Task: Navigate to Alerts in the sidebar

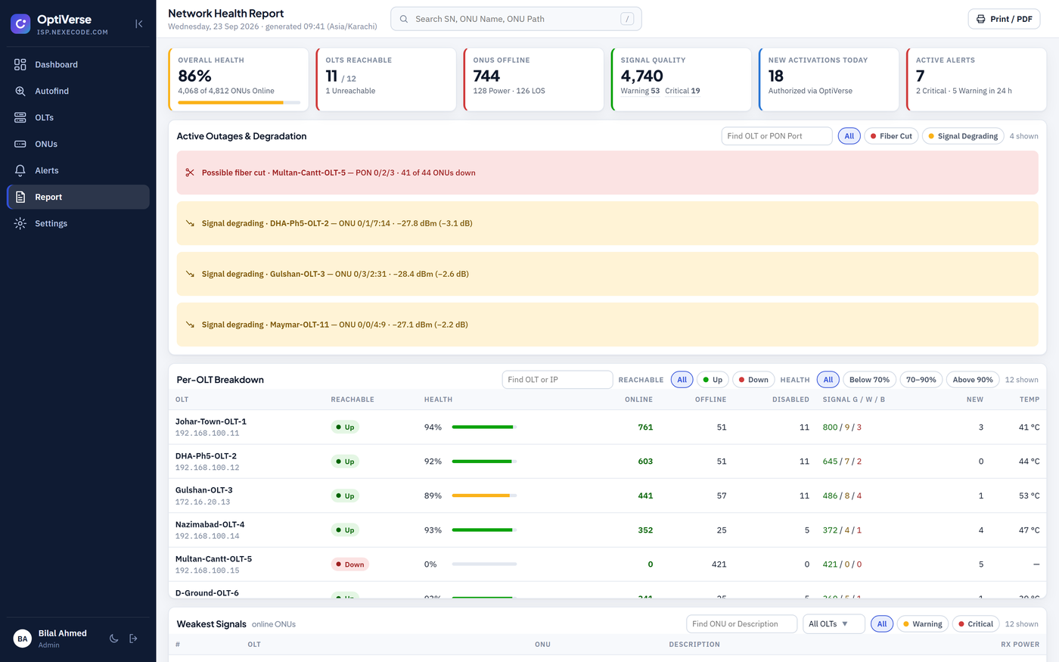Action: 78,171
